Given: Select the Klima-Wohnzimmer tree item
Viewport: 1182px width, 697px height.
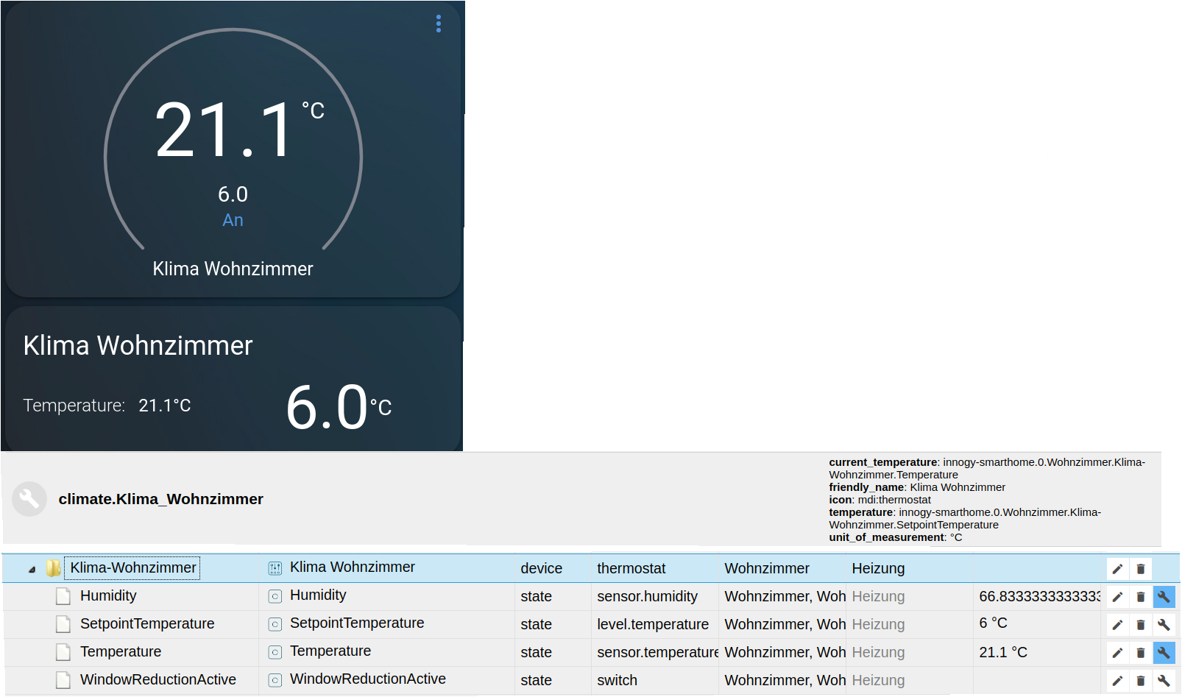Looking at the screenshot, I should point(132,568).
